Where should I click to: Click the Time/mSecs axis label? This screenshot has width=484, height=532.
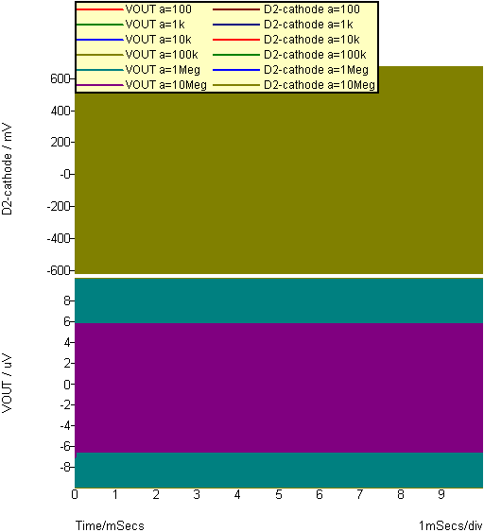tap(110, 525)
